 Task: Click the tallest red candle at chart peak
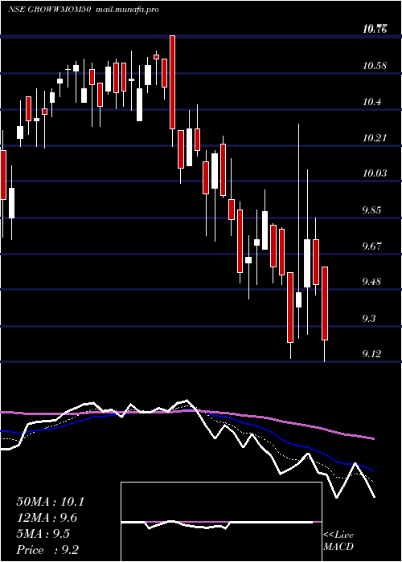(x=172, y=82)
